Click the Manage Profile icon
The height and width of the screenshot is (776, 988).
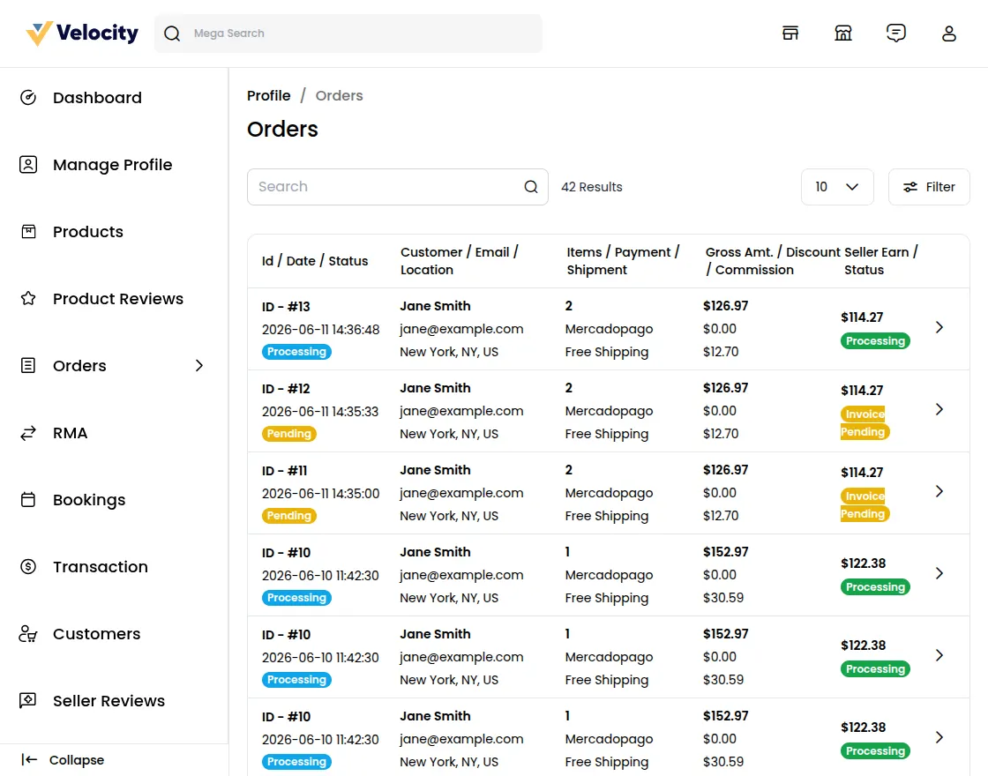pos(28,164)
